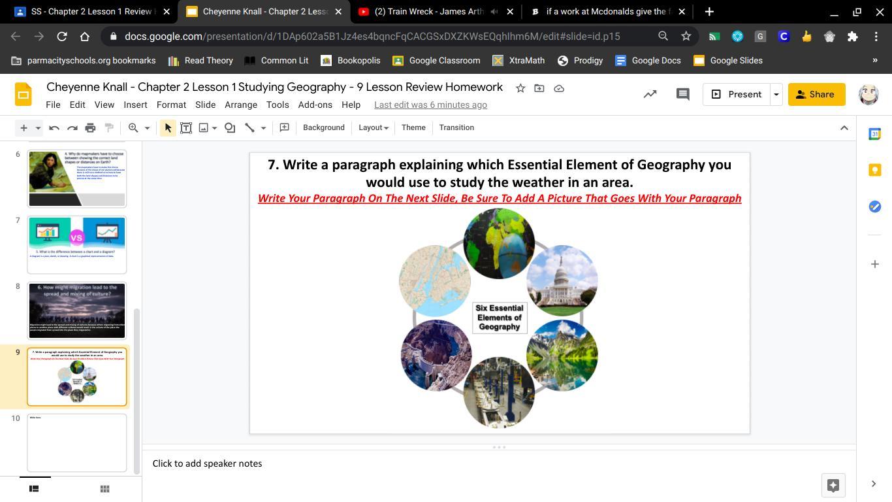The height and width of the screenshot is (502, 892).
Task: Expand the side panel chevron
Action: pyautogui.click(x=874, y=484)
